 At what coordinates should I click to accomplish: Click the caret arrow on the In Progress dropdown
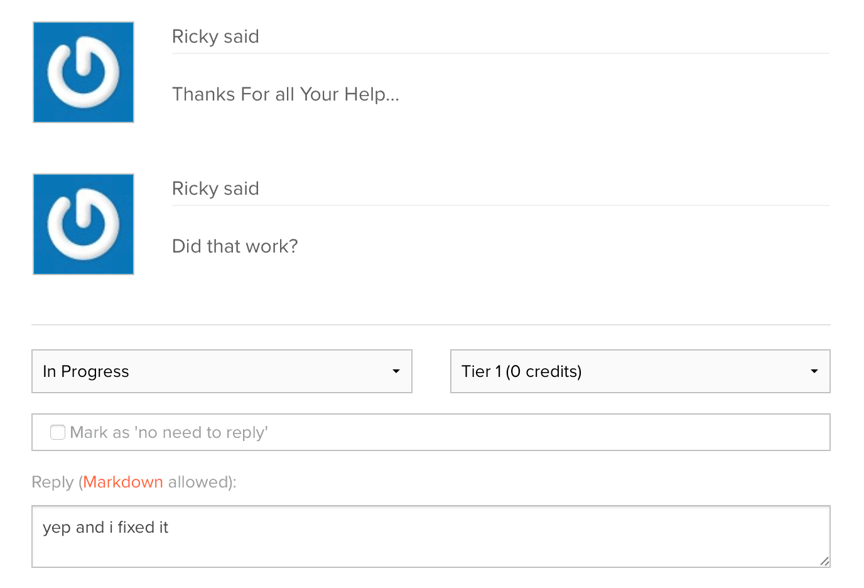coord(396,371)
